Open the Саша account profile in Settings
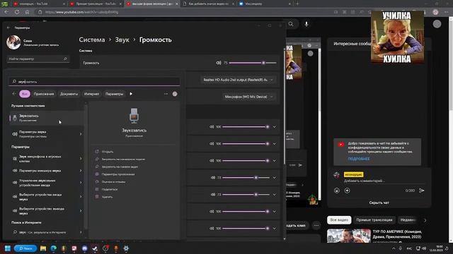The width and height of the screenshot is (453, 254). coord(33,42)
